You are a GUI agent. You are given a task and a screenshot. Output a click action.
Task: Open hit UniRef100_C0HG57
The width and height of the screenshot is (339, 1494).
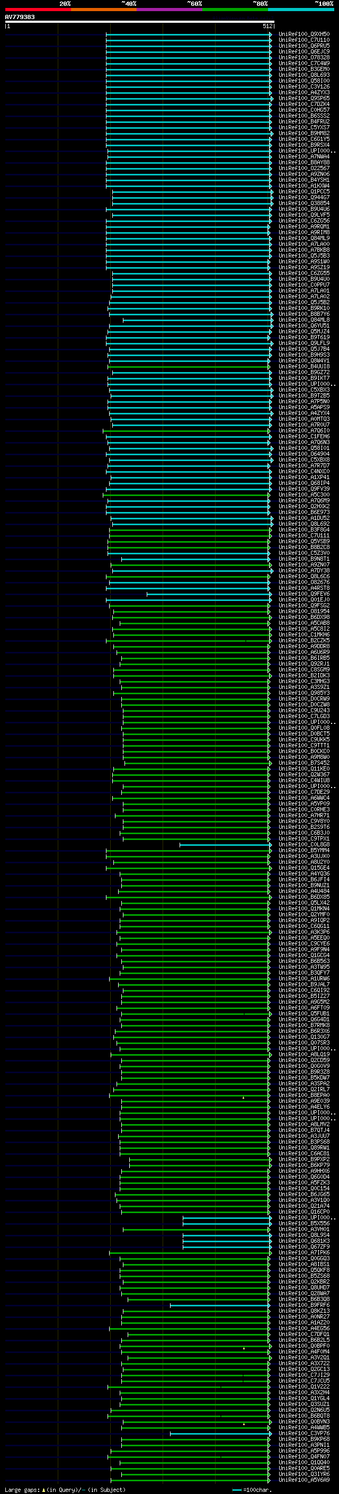click(x=304, y=110)
